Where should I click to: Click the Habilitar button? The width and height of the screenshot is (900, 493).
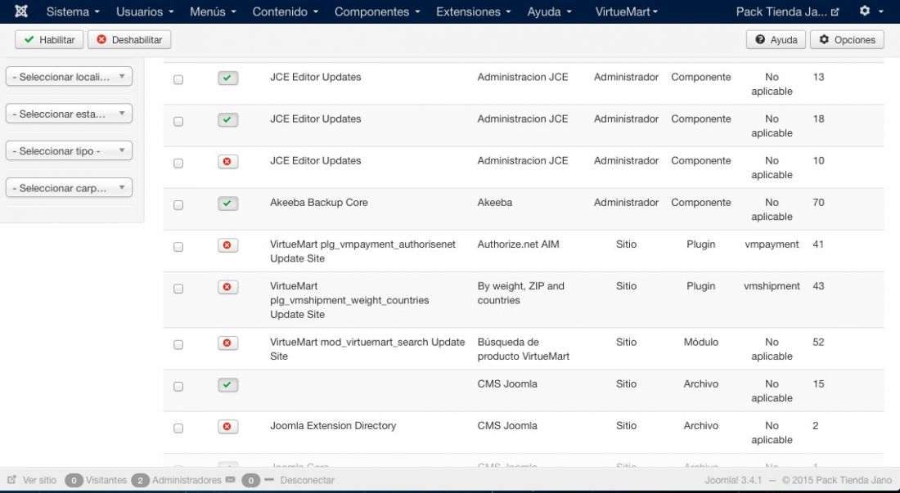click(x=49, y=39)
